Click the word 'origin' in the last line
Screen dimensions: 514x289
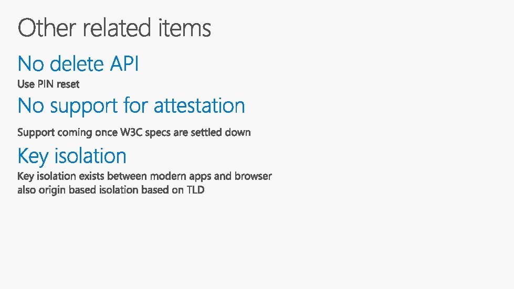click(x=52, y=190)
